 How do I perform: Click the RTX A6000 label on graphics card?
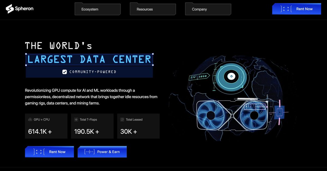[255, 107]
